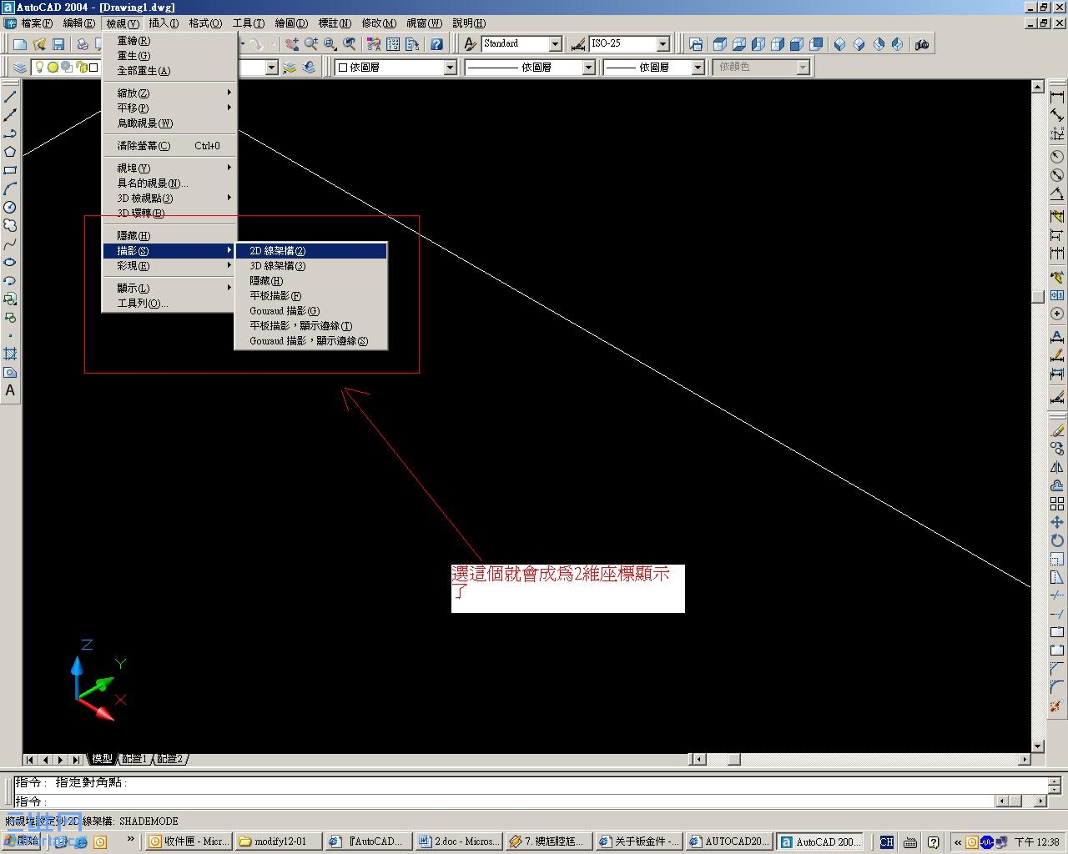The width and height of the screenshot is (1068, 854).
Task: Select 3D 環轉(B) orbit menu item
Action: pos(170,213)
